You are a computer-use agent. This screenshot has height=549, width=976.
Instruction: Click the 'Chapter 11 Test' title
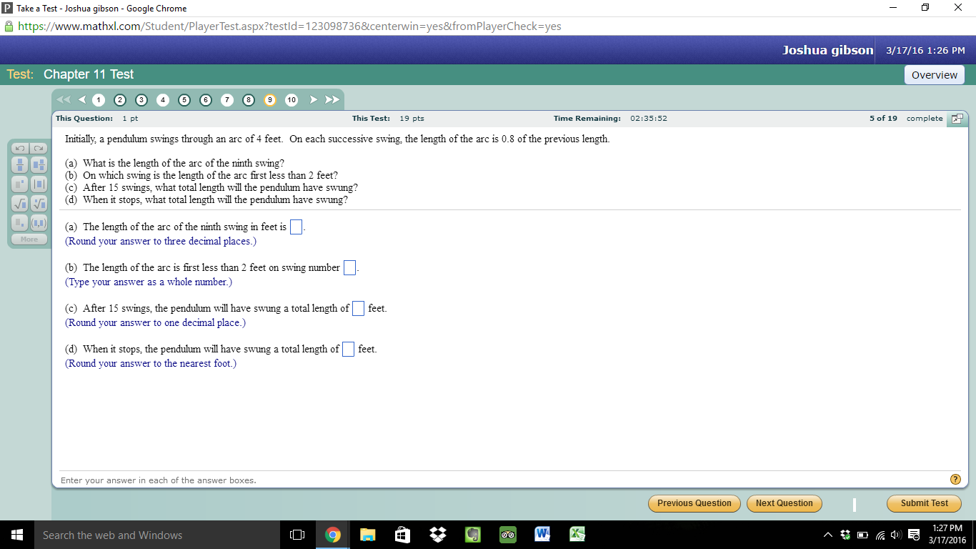pyautogui.click(x=89, y=74)
